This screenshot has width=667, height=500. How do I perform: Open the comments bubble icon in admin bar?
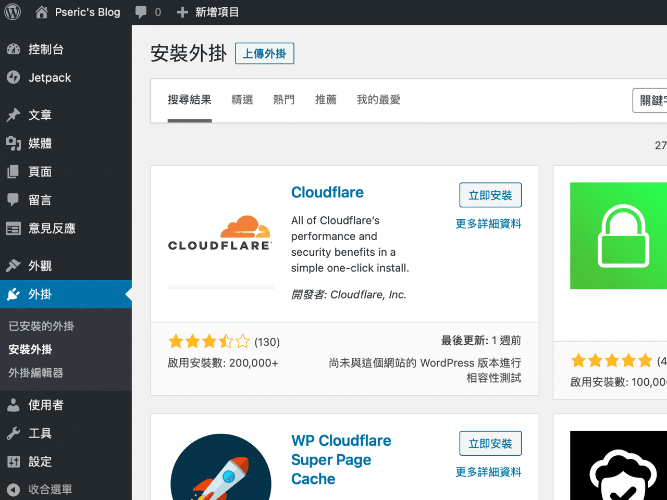click(141, 12)
